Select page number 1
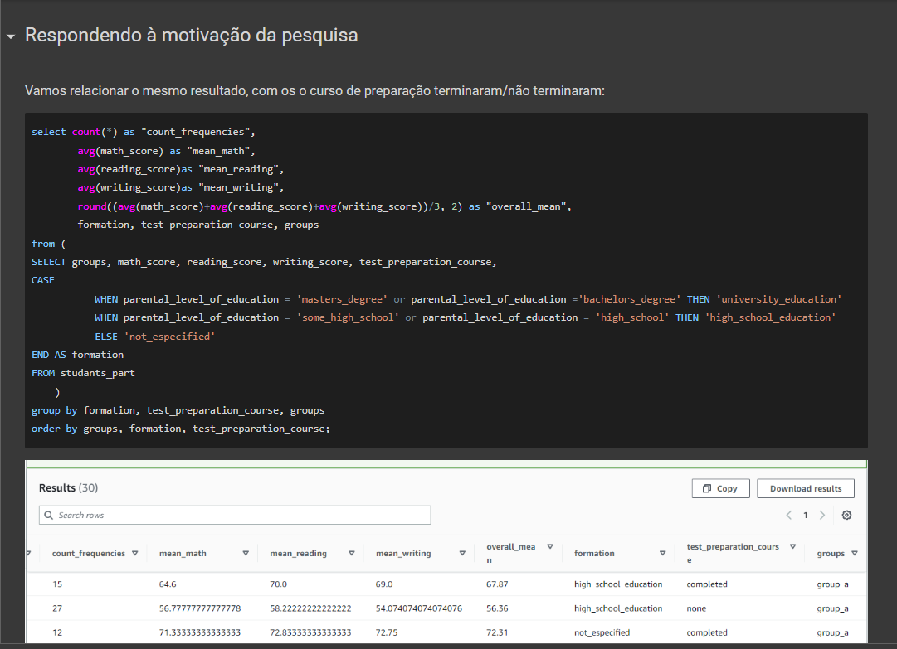 coord(806,515)
